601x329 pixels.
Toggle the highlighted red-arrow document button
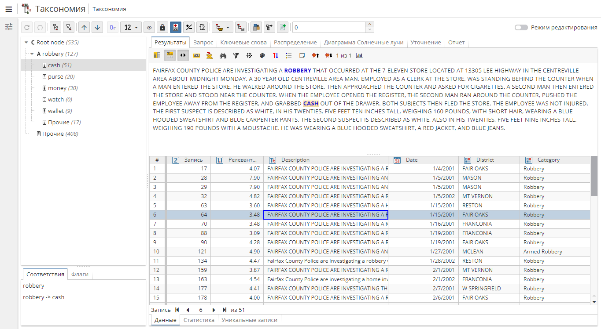176,28
